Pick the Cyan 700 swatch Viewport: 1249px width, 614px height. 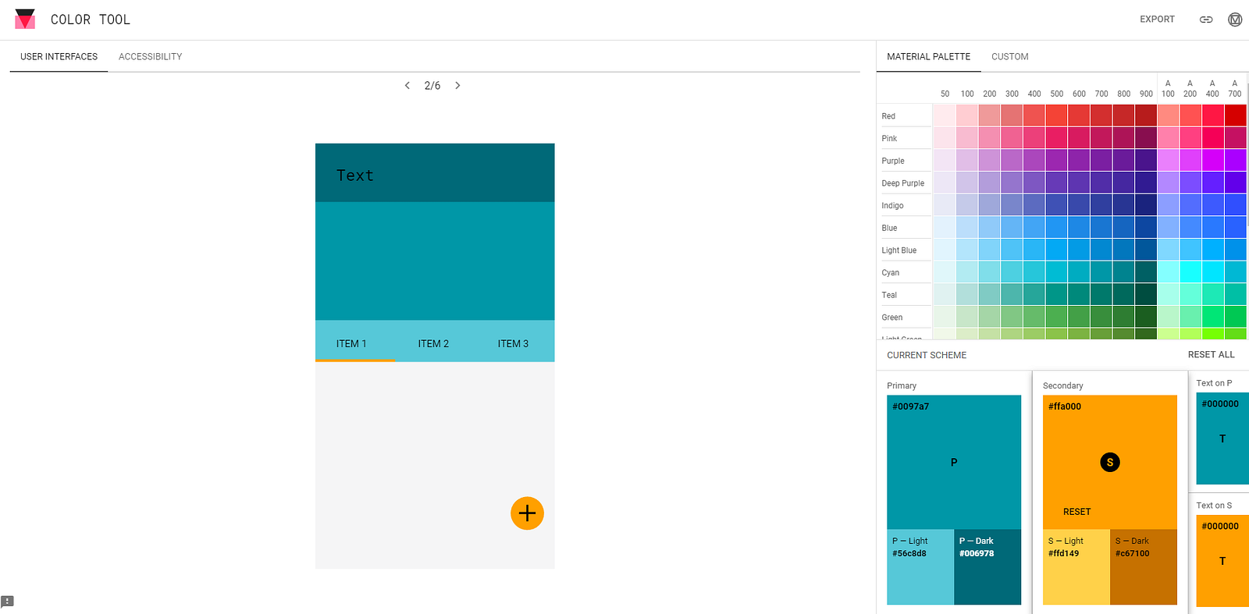(x=1101, y=272)
